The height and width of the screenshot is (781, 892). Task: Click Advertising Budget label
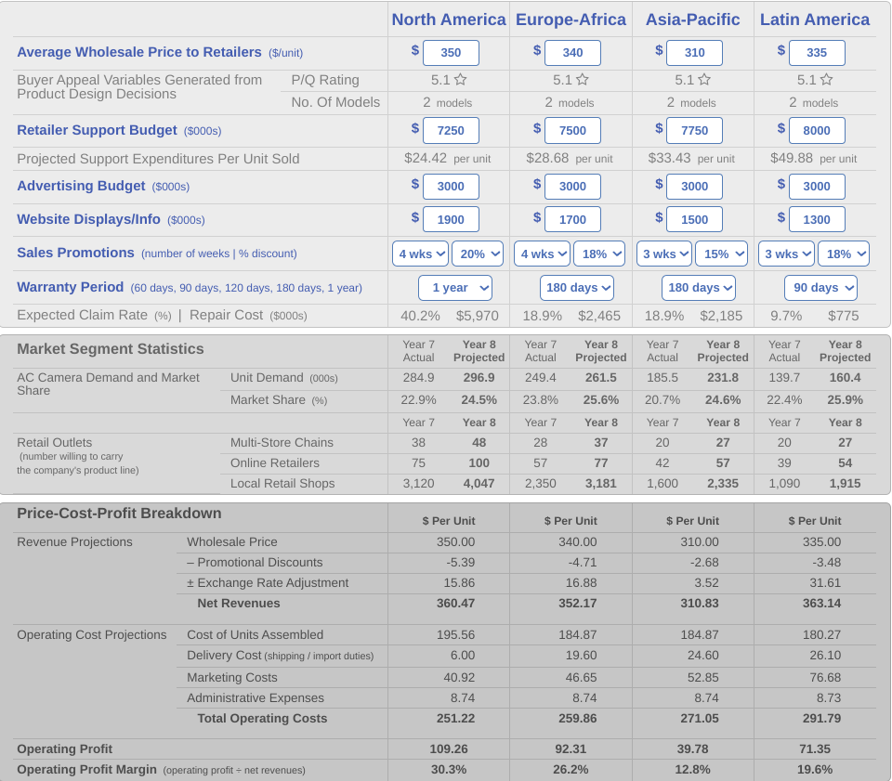[82, 186]
